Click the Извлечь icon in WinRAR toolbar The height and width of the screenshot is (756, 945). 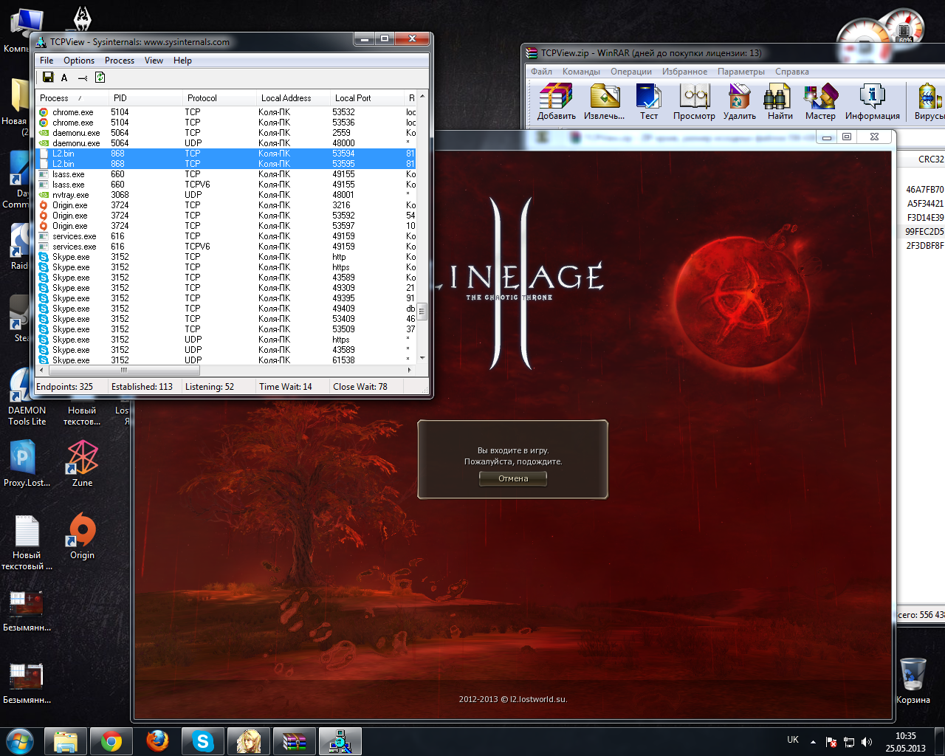pyautogui.click(x=604, y=102)
